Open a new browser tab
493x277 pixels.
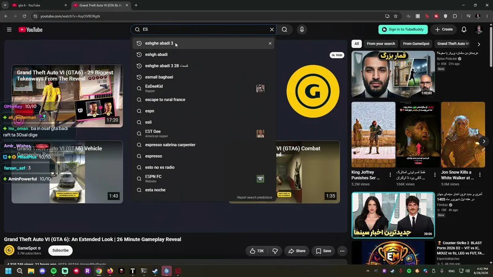click(136, 5)
